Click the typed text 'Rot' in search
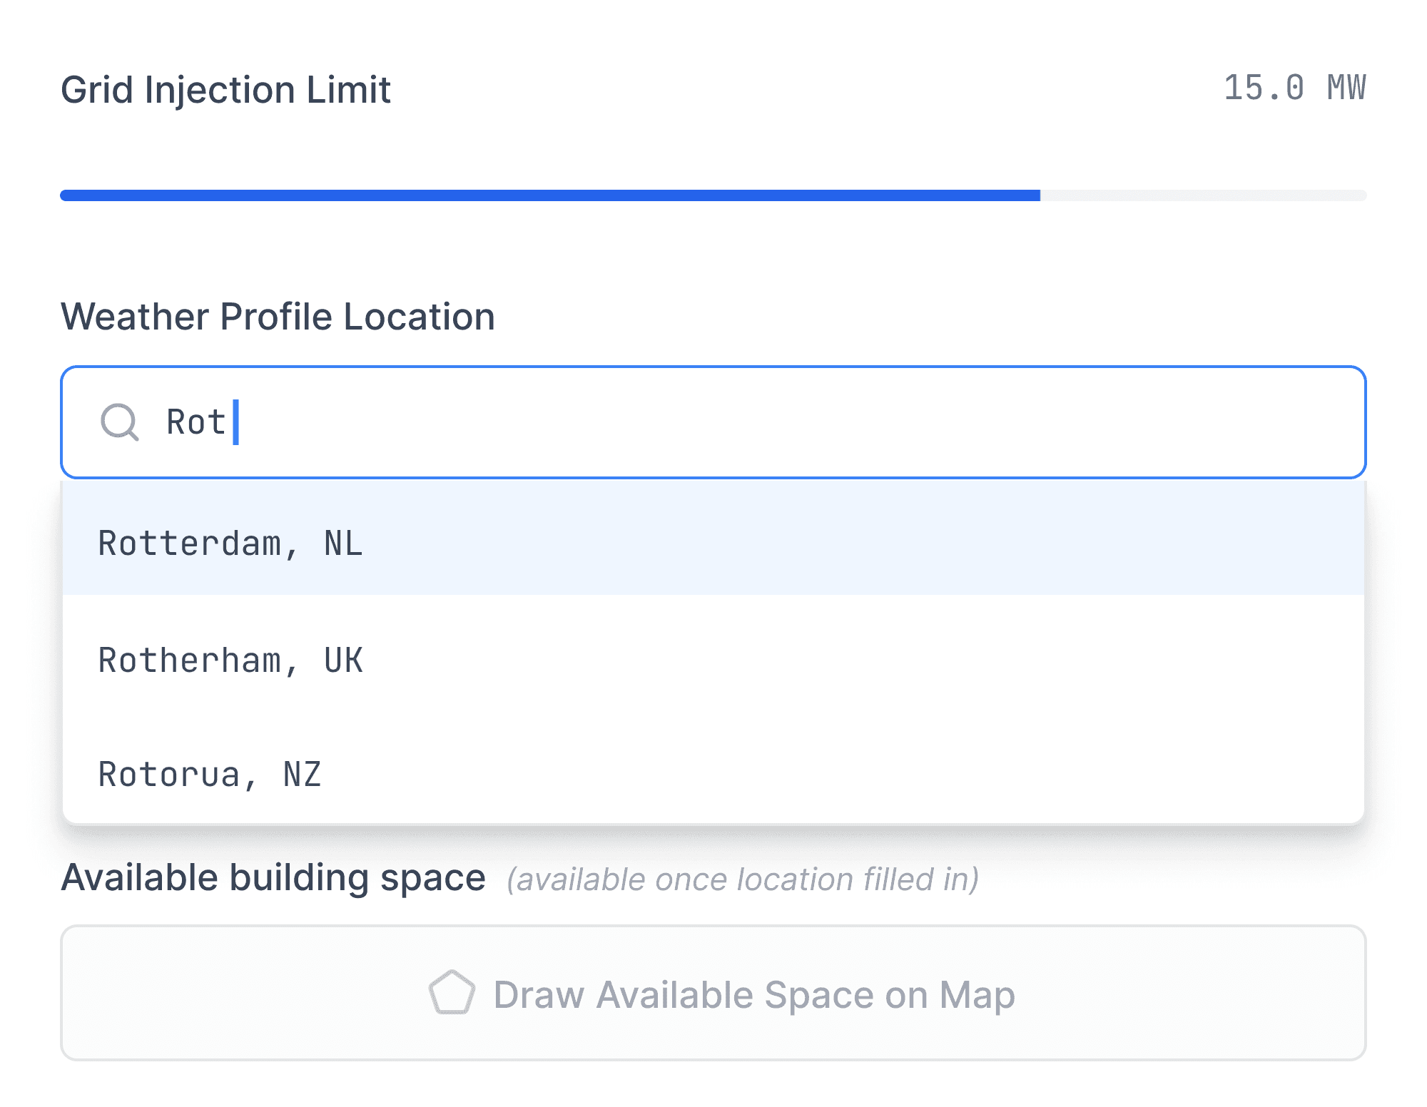This screenshot has height=1107, width=1427. (195, 422)
